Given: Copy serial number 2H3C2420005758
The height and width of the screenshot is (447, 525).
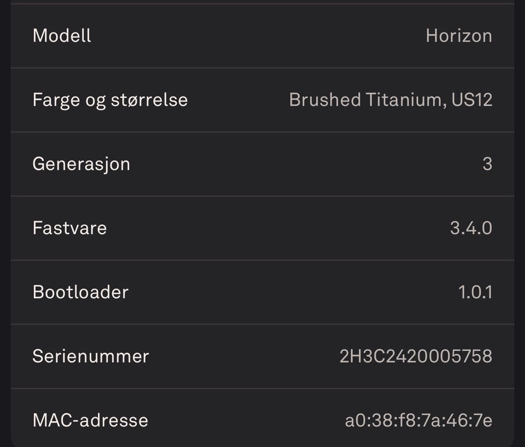Looking at the screenshot, I should (416, 356).
